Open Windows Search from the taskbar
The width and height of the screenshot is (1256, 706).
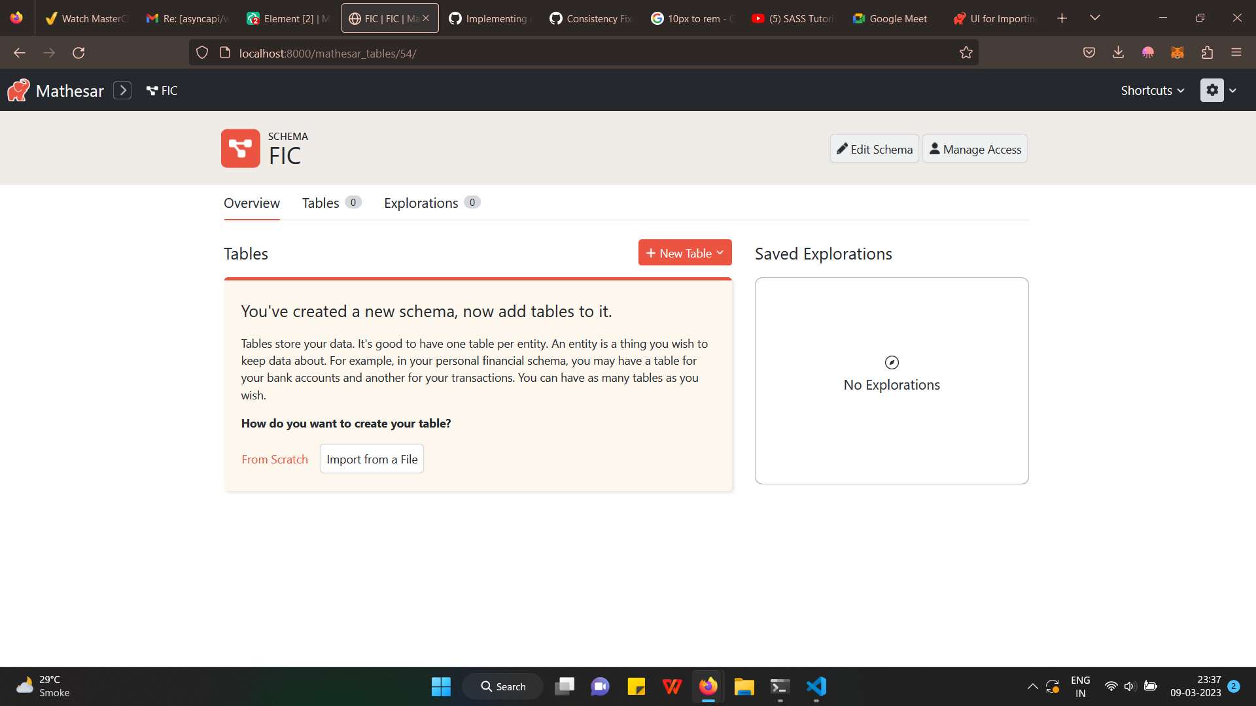click(503, 686)
